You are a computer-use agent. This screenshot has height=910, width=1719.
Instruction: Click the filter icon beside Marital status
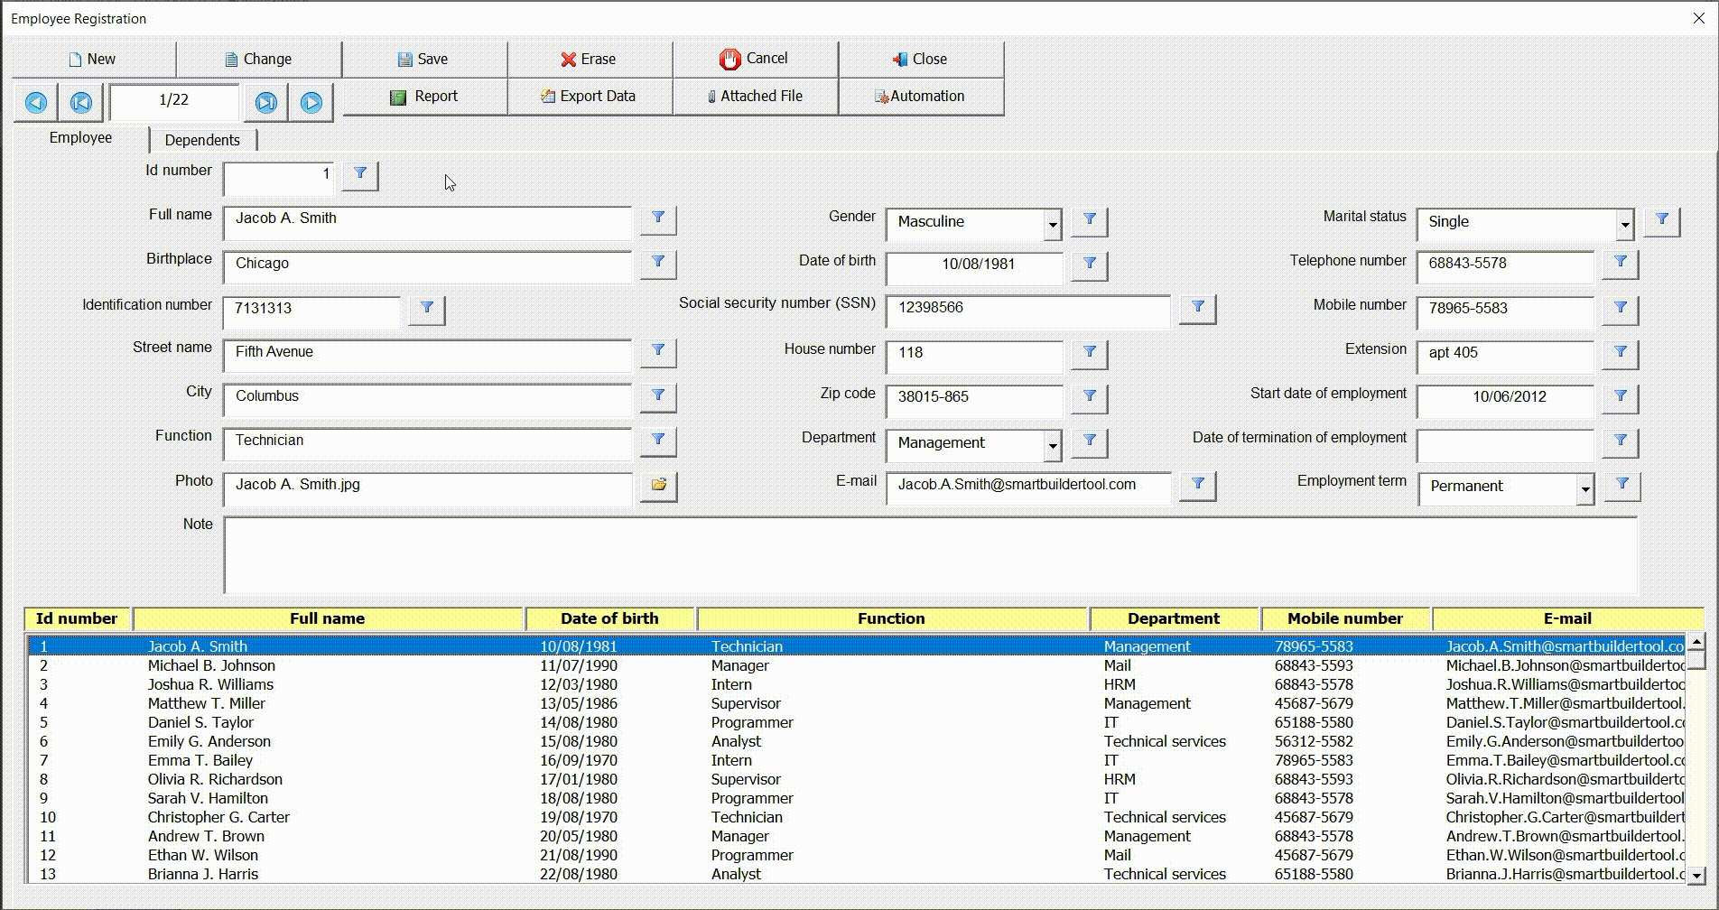coord(1660,221)
